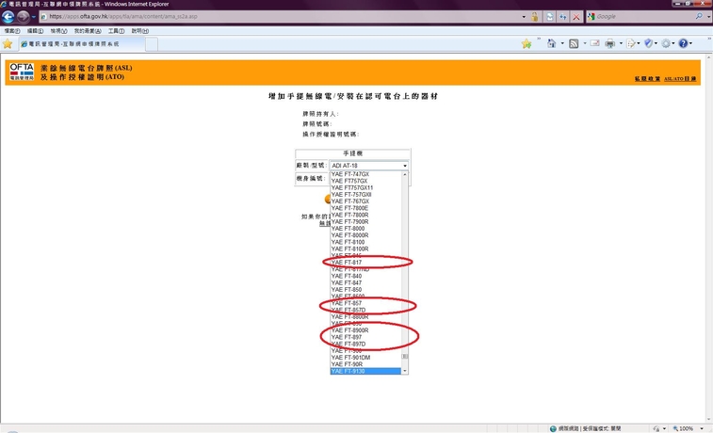This screenshot has width=713, height=433.
Task: Click the 私隱政策 link
Action: pyautogui.click(x=645, y=79)
